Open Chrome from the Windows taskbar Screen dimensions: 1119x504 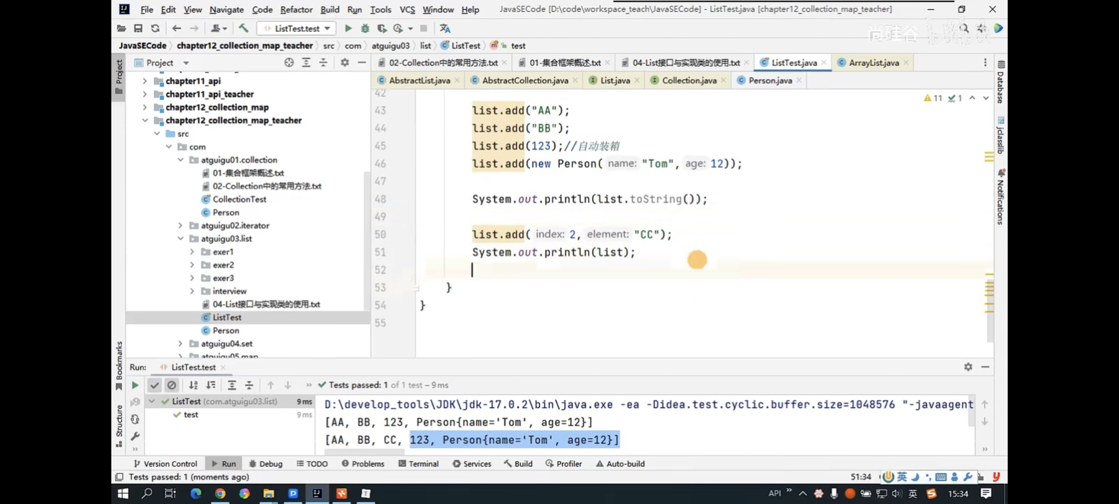coord(220,493)
